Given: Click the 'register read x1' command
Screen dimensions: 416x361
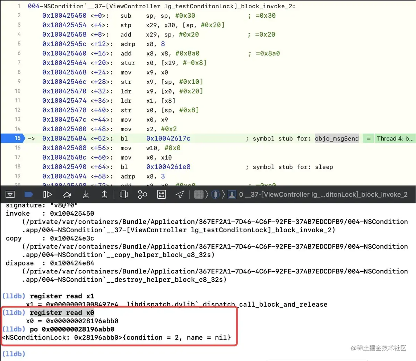Looking at the screenshot, I should click(62, 296).
